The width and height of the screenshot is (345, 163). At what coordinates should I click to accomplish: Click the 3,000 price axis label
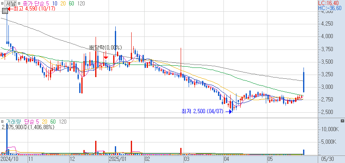(x=327, y=87)
